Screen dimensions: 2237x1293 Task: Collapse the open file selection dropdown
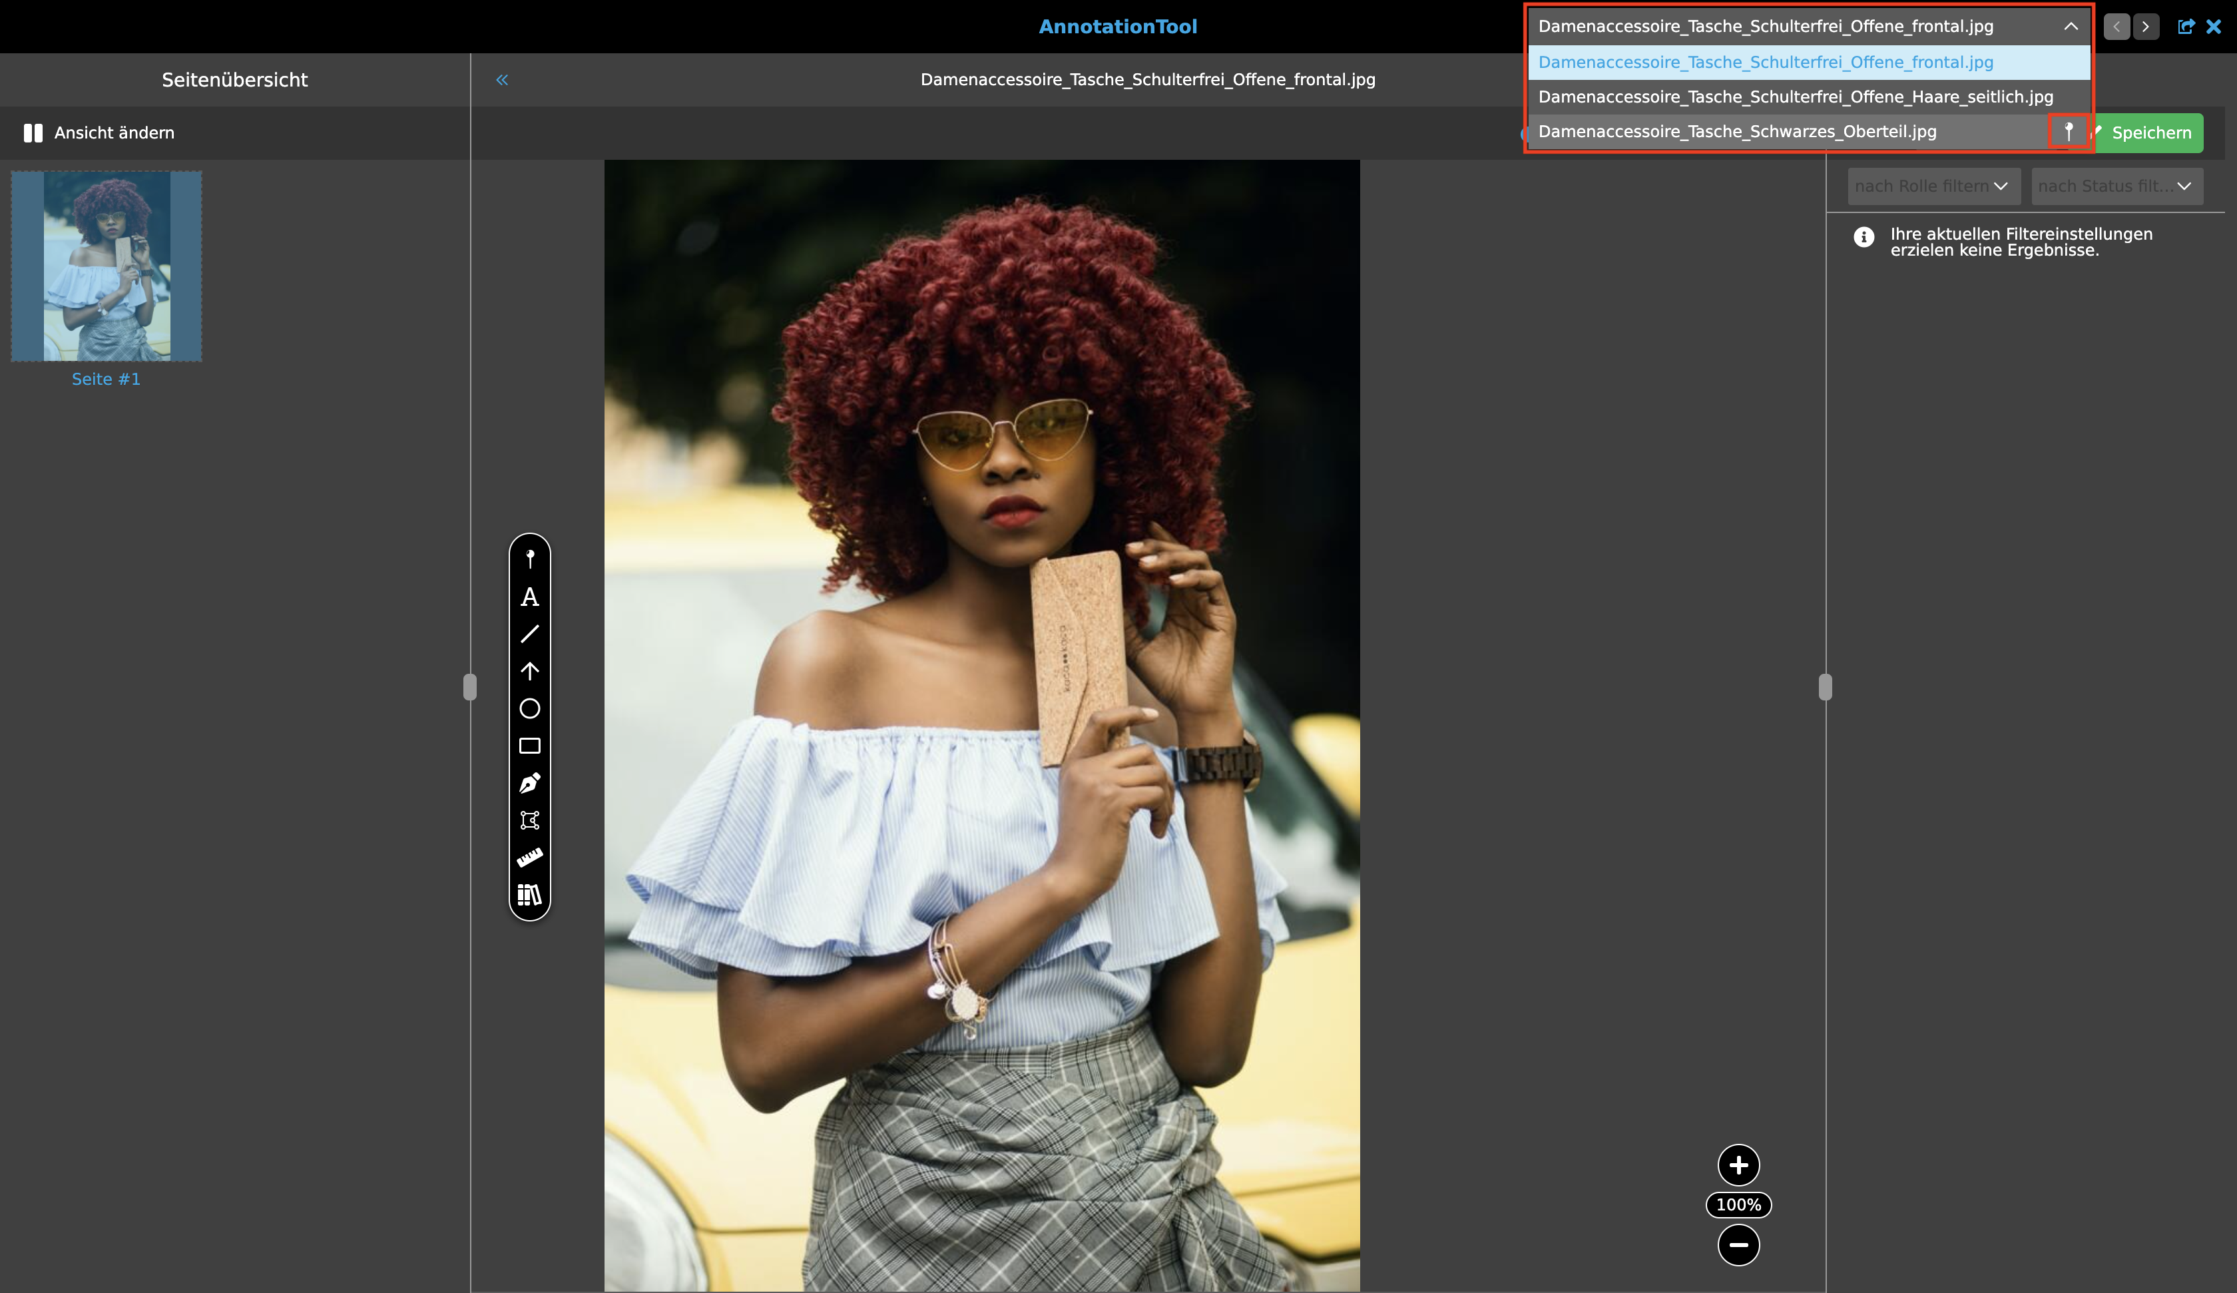coord(2070,27)
